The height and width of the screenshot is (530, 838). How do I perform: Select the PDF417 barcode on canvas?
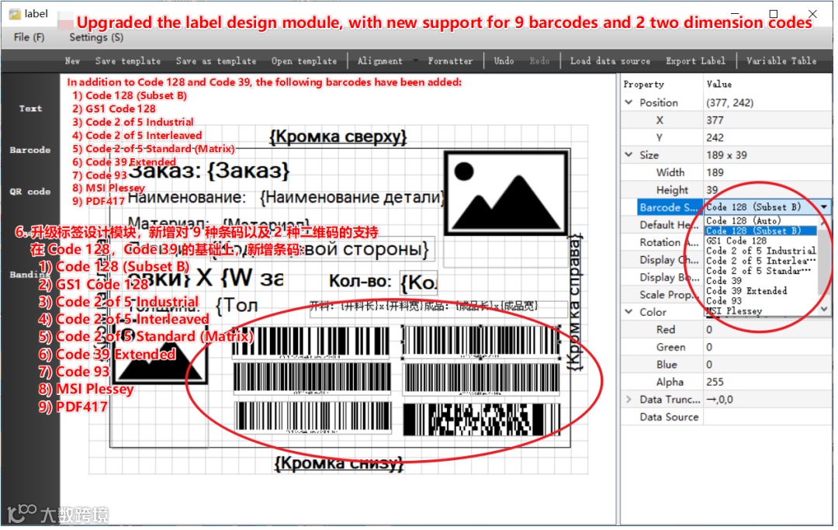click(x=482, y=419)
